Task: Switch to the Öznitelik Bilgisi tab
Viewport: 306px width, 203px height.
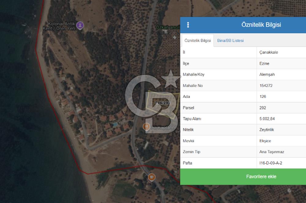Action: (x=198, y=41)
